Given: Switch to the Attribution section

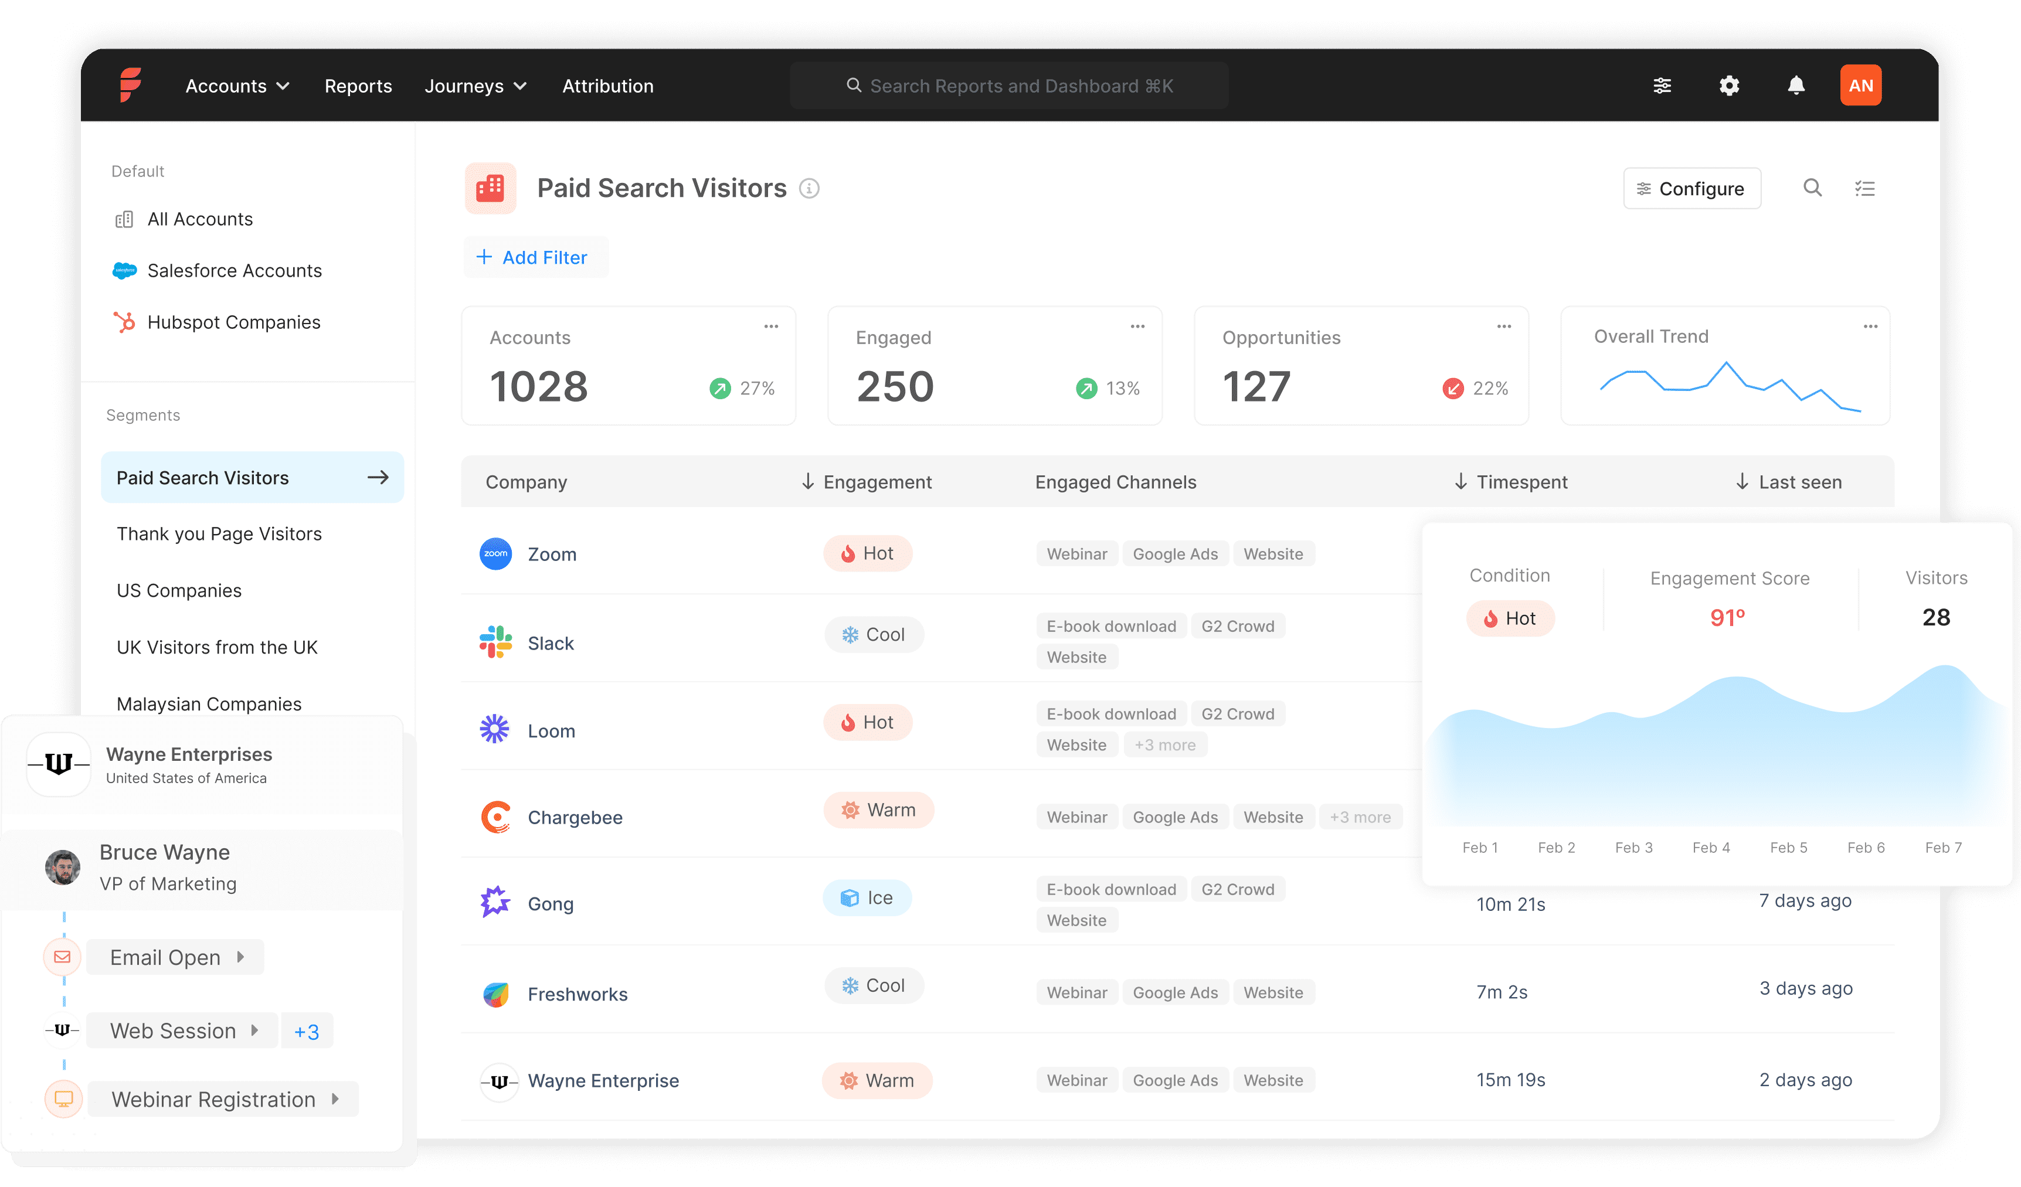Looking at the screenshot, I should pos(607,86).
